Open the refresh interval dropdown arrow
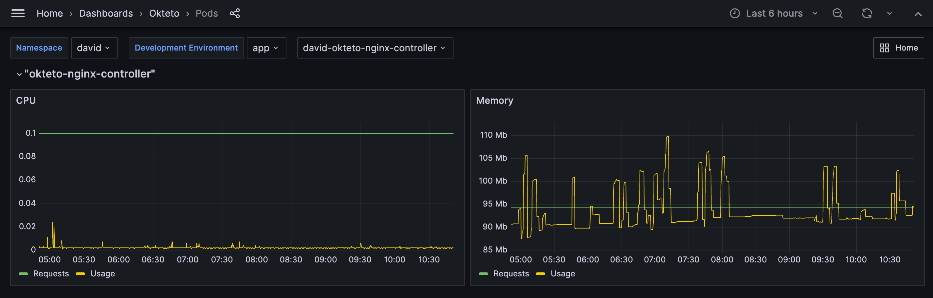This screenshot has width=933, height=298. click(889, 13)
